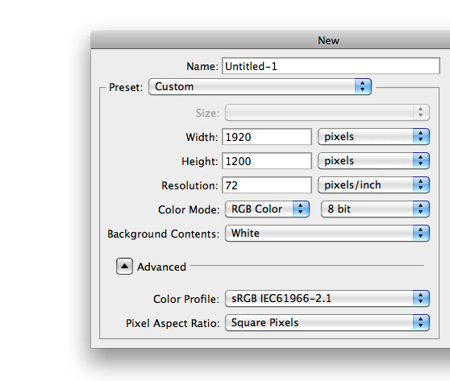
Task: Click the Name field containing Untitled-1
Action: (331, 66)
